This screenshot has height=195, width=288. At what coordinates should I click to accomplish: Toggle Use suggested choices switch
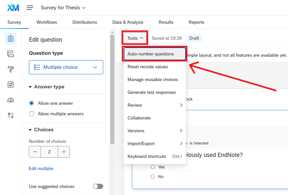pyautogui.click(x=98, y=186)
